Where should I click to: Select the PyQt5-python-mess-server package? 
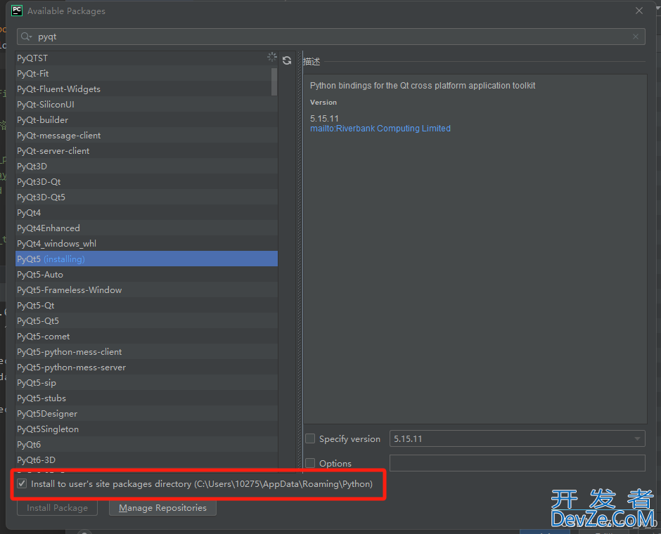click(x=146, y=367)
